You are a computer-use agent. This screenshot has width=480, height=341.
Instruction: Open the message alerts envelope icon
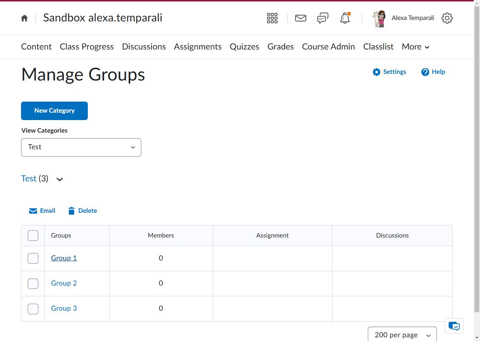tap(301, 18)
